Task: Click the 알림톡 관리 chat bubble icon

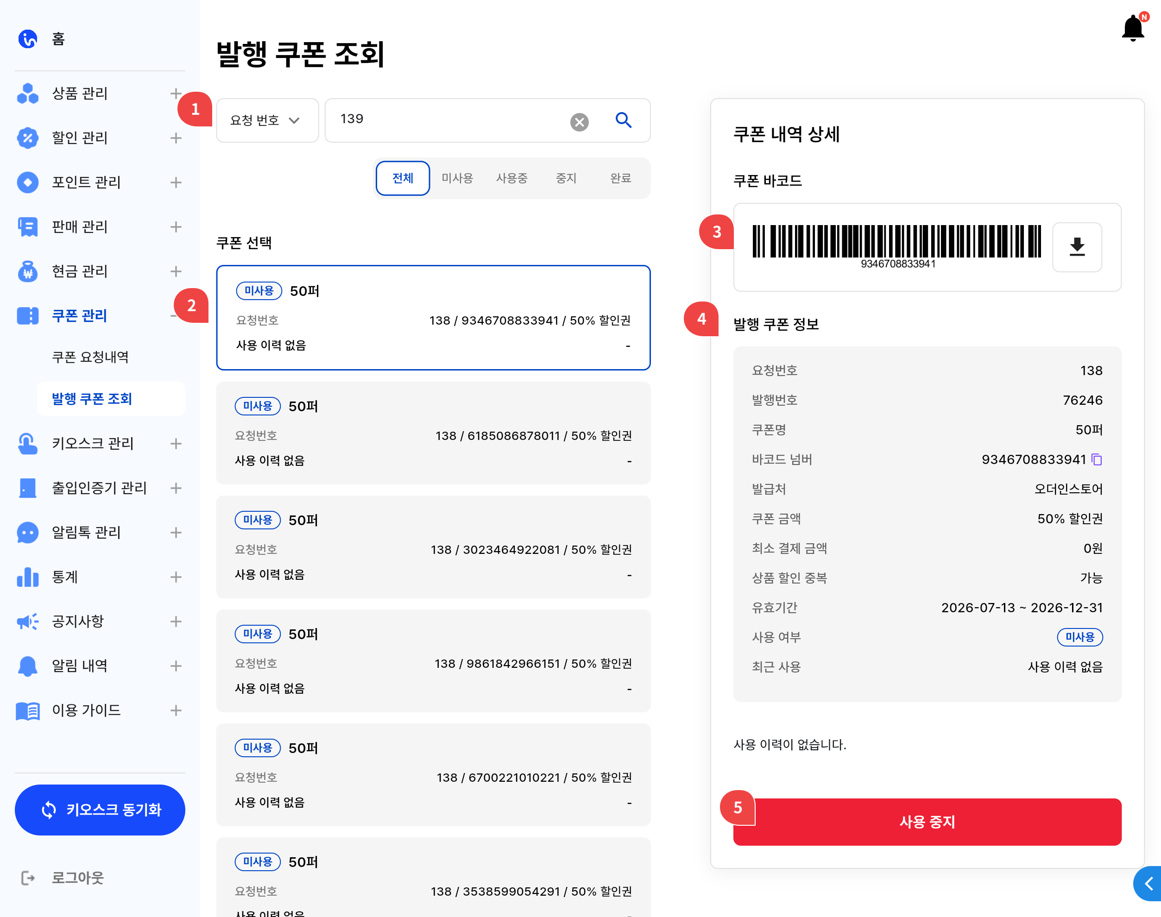Action: click(x=28, y=533)
